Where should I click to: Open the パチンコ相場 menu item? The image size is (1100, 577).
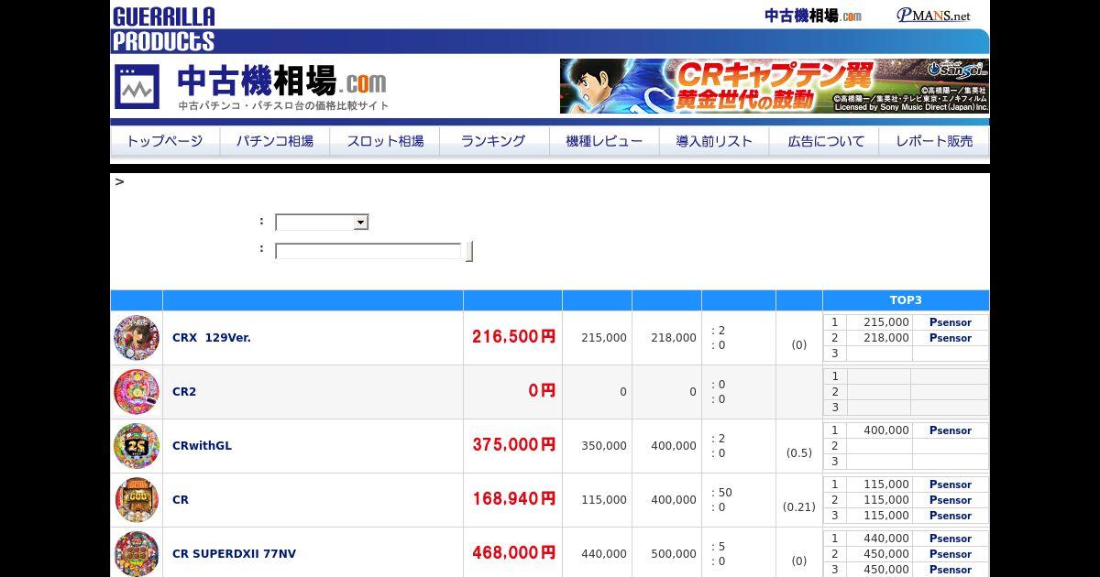pyautogui.click(x=275, y=141)
